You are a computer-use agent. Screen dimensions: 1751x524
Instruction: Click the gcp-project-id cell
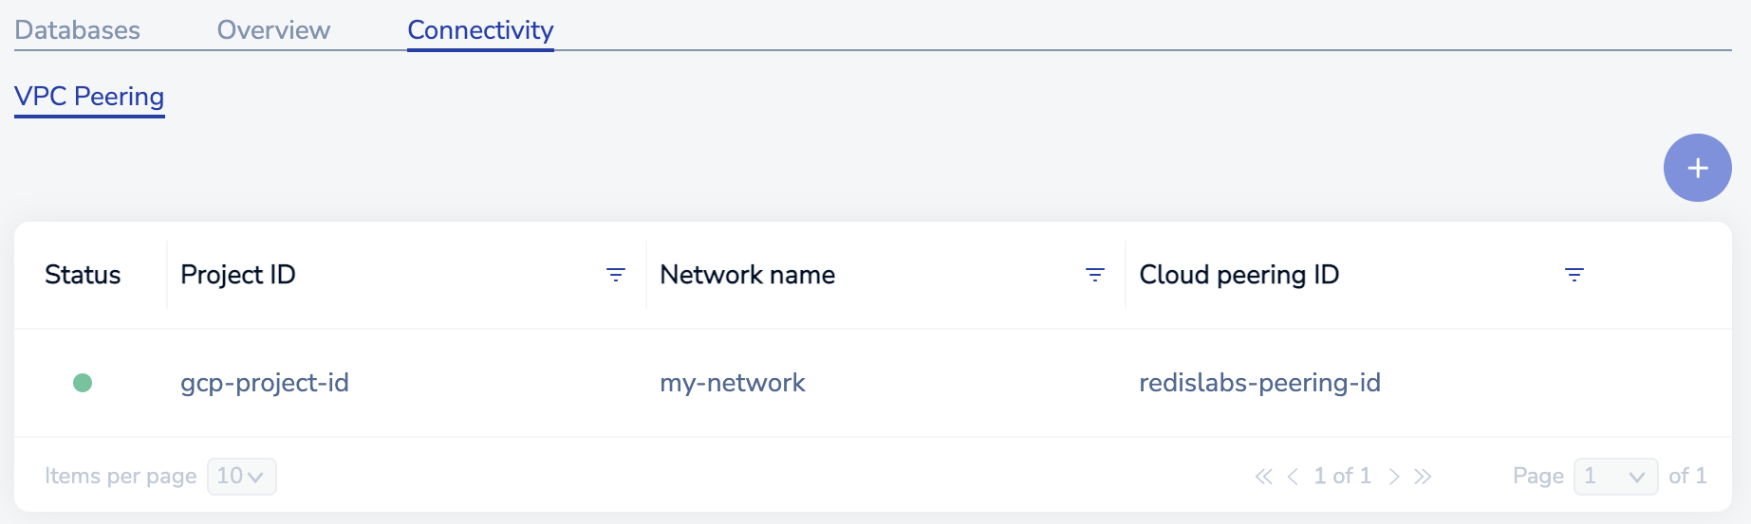point(265,383)
